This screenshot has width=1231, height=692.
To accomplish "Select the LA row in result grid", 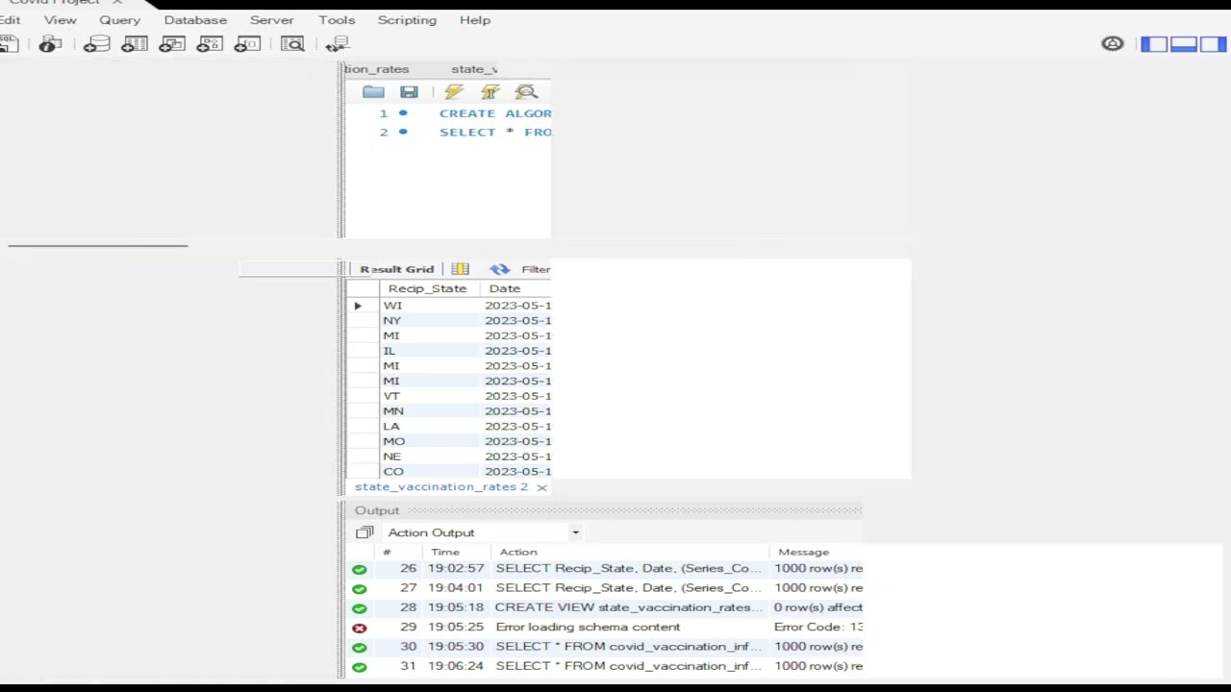I will [x=450, y=427].
